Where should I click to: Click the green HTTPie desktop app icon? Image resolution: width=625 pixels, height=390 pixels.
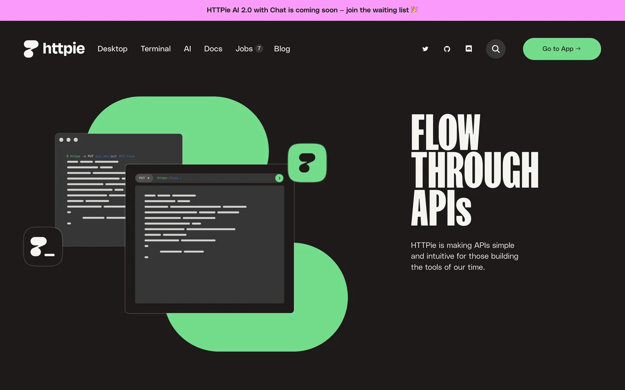[x=307, y=163]
